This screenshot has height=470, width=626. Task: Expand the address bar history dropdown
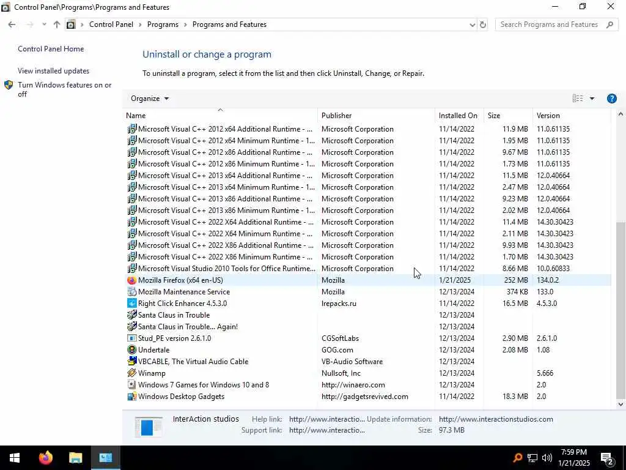pos(473,24)
